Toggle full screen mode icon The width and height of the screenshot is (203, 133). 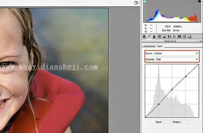click(137, 3)
